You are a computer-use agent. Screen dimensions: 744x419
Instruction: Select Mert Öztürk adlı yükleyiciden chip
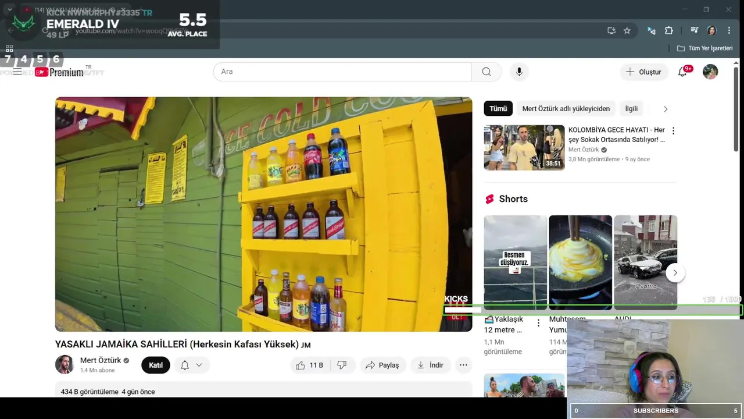[x=566, y=108]
